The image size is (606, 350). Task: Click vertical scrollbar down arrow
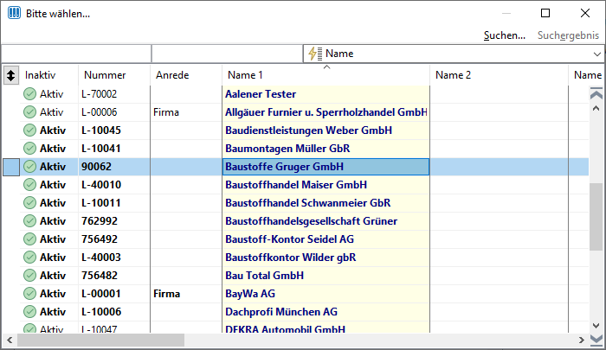(596, 326)
